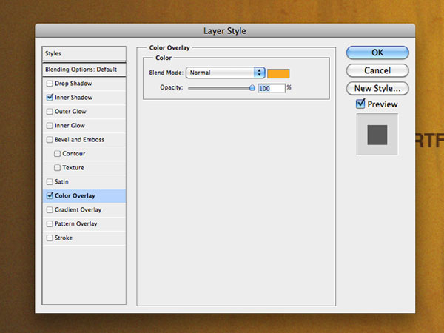
Task: Open the orange overlay color swatch
Action: [278, 73]
